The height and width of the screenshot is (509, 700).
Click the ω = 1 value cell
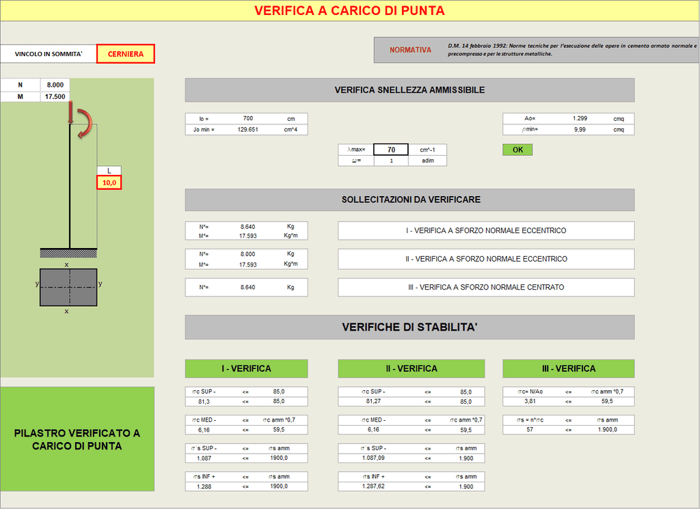click(x=391, y=161)
